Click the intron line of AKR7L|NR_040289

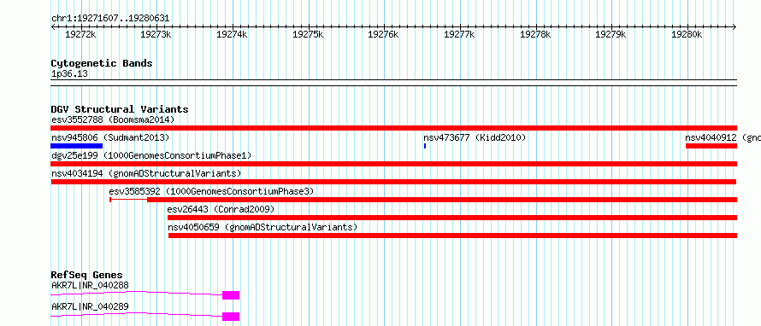(136, 313)
